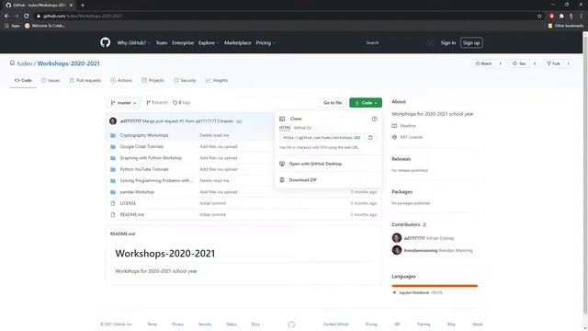Expand the Explore navigation menu

point(209,43)
